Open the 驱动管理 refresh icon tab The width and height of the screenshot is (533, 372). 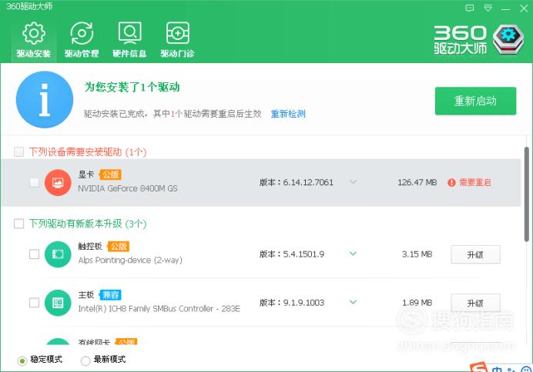click(82, 40)
